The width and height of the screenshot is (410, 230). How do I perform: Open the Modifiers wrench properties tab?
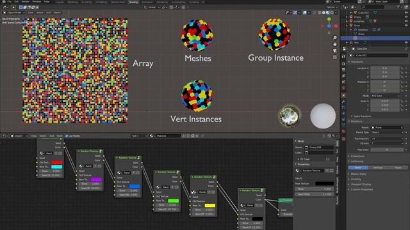pos(343,102)
